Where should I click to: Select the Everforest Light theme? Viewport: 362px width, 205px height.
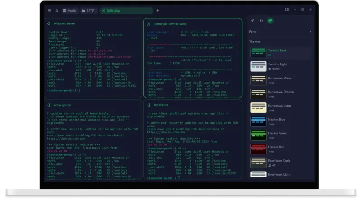[280, 174]
